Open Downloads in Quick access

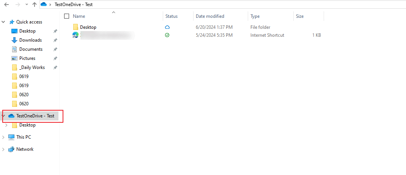click(31, 40)
